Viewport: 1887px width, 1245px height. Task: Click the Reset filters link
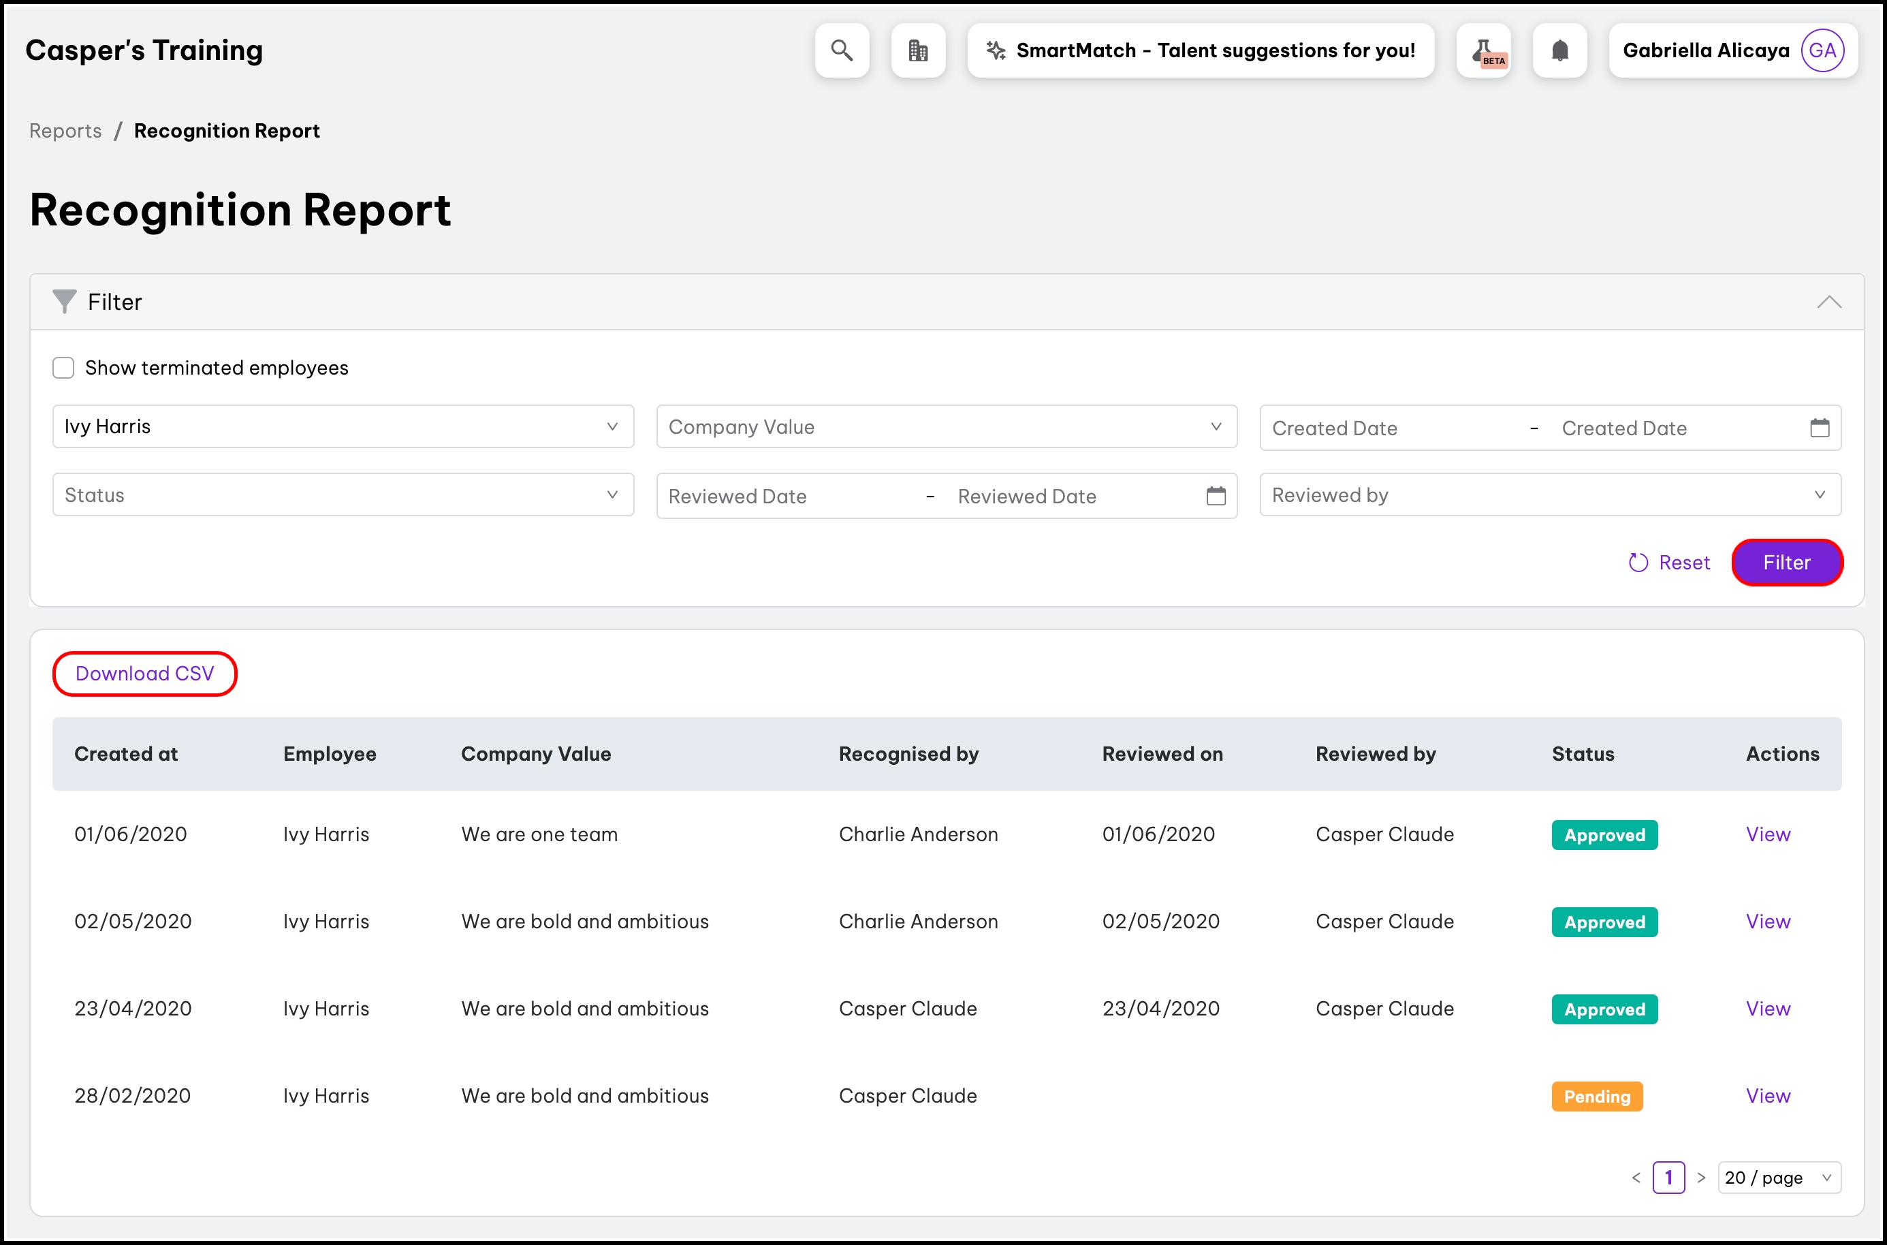[1668, 562]
